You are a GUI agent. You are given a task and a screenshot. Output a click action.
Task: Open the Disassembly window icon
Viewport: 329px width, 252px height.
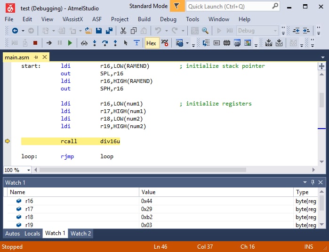pos(206,43)
